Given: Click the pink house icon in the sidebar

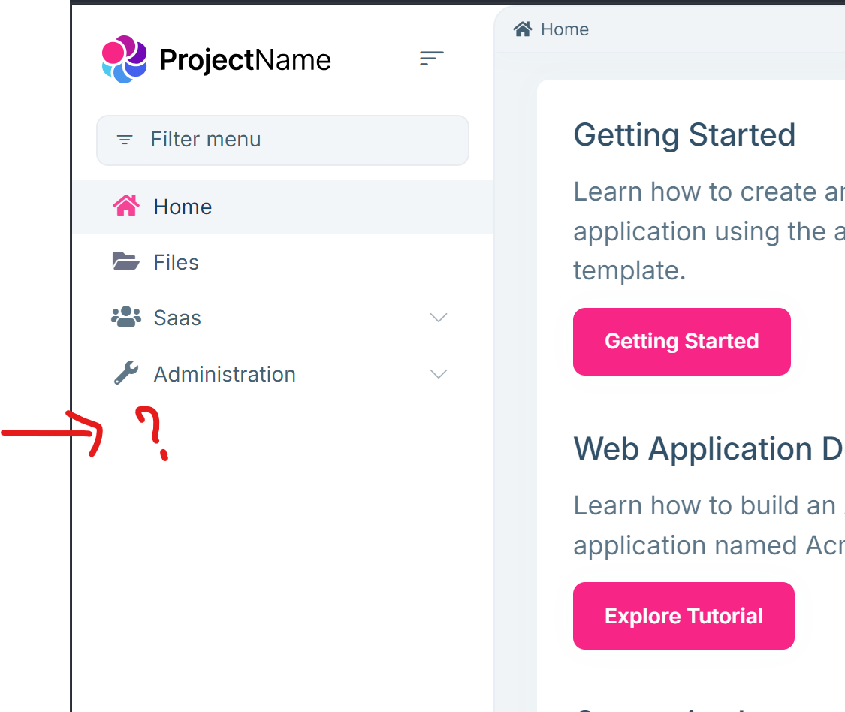Looking at the screenshot, I should coord(126,206).
